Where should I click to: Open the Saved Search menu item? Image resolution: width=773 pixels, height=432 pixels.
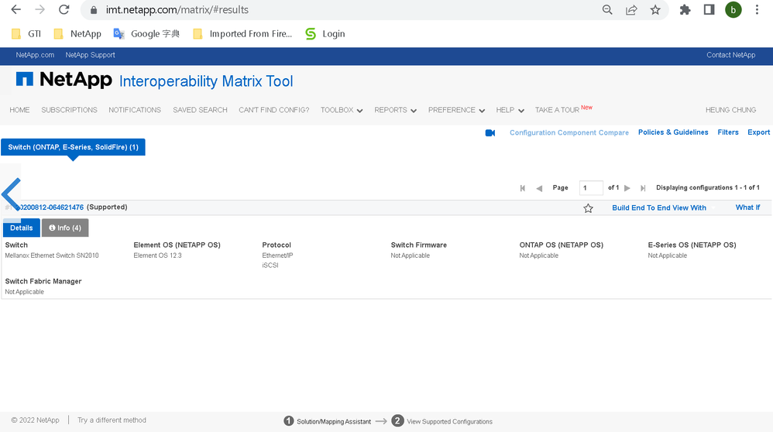(200, 110)
